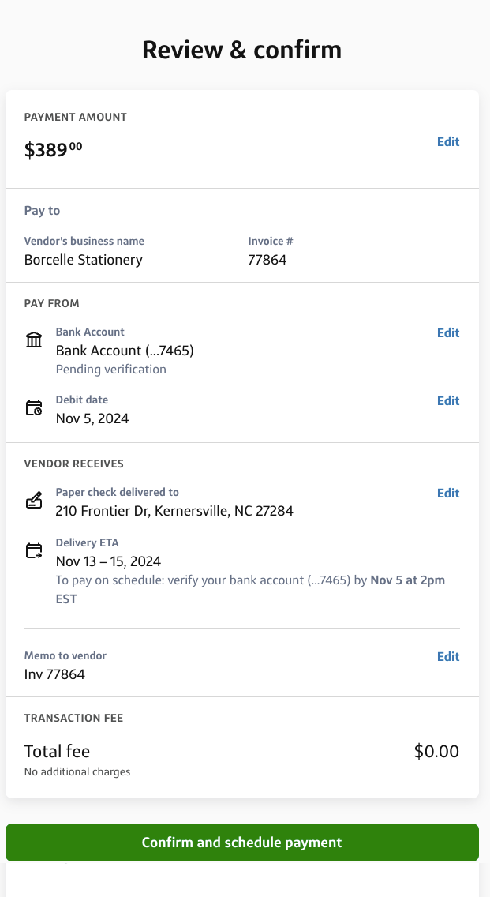Click the Review & confirm heading
490x897 pixels.
(x=241, y=49)
